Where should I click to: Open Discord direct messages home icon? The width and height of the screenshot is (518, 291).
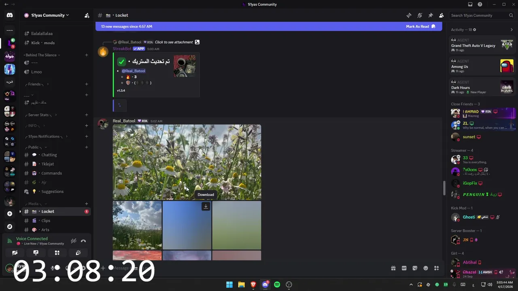[x=10, y=15]
